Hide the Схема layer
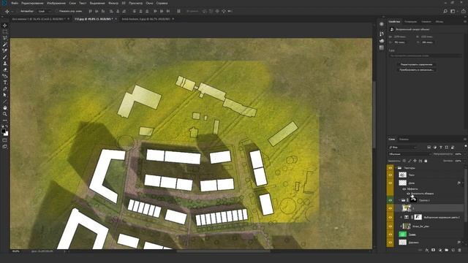The width and height of the screenshot is (468, 263). click(390, 235)
